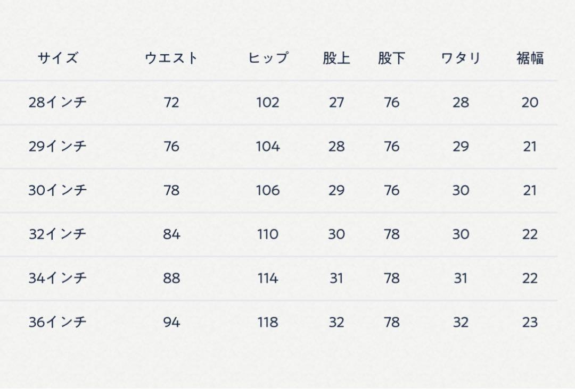Click hip value 104 in 29インチ row
Viewport: 575px width, 389px height.
point(268,146)
